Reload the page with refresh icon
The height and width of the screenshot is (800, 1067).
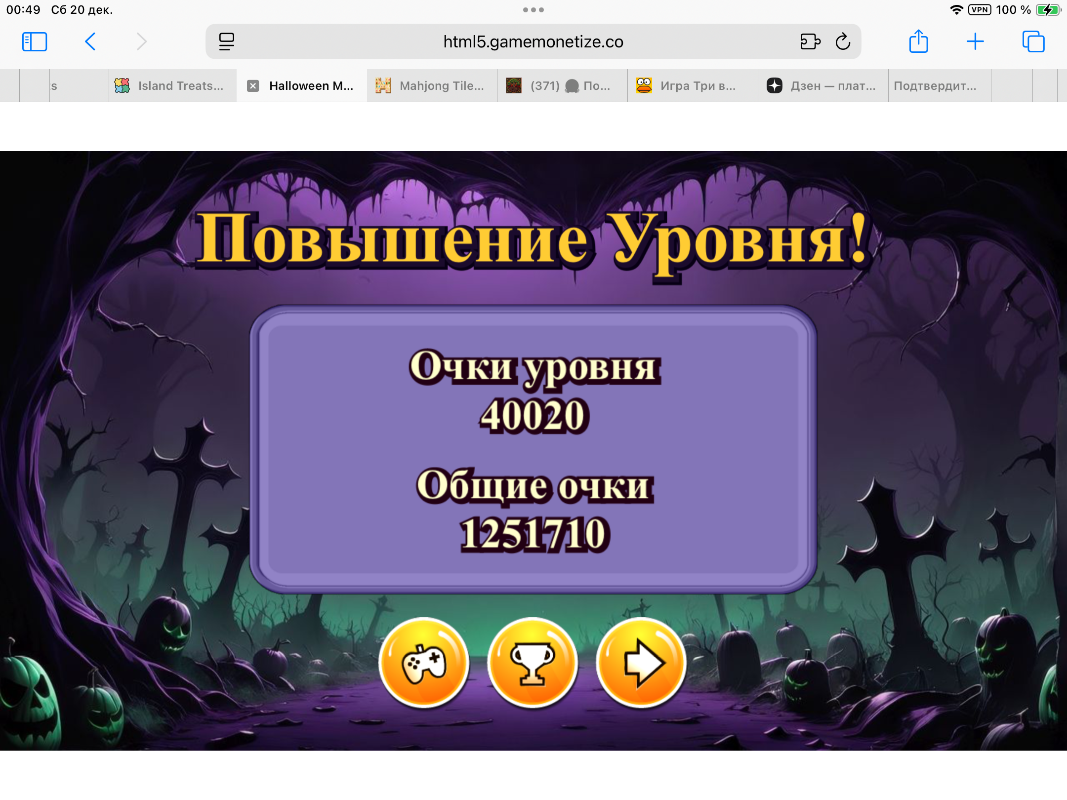pos(843,41)
